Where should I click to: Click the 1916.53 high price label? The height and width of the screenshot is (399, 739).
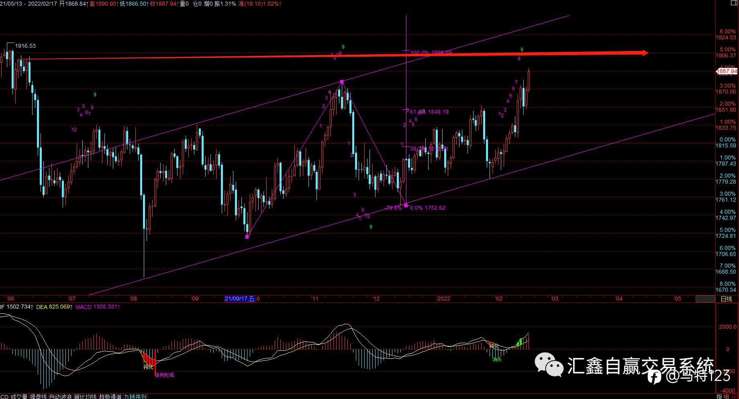[x=25, y=46]
